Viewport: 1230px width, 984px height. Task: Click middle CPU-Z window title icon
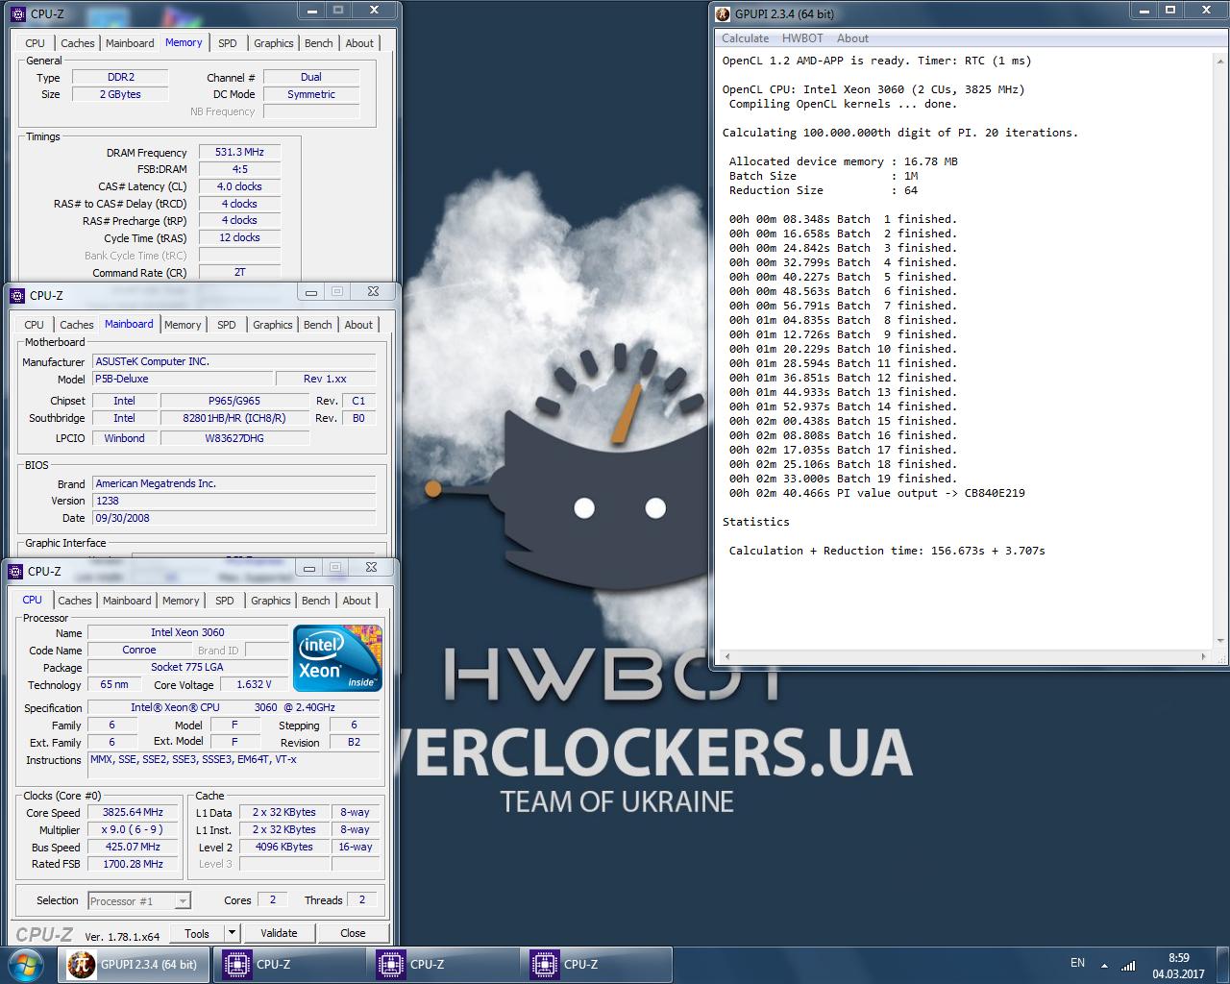pyautogui.click(x=17, y=295)
